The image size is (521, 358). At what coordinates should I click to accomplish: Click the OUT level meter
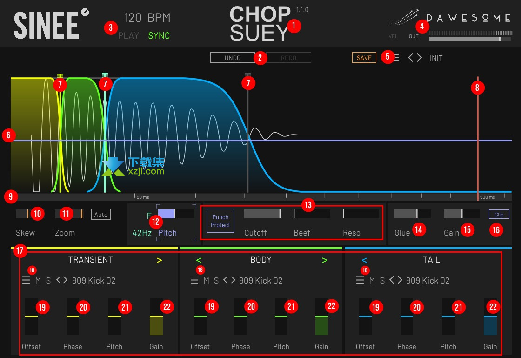point(470,36)
